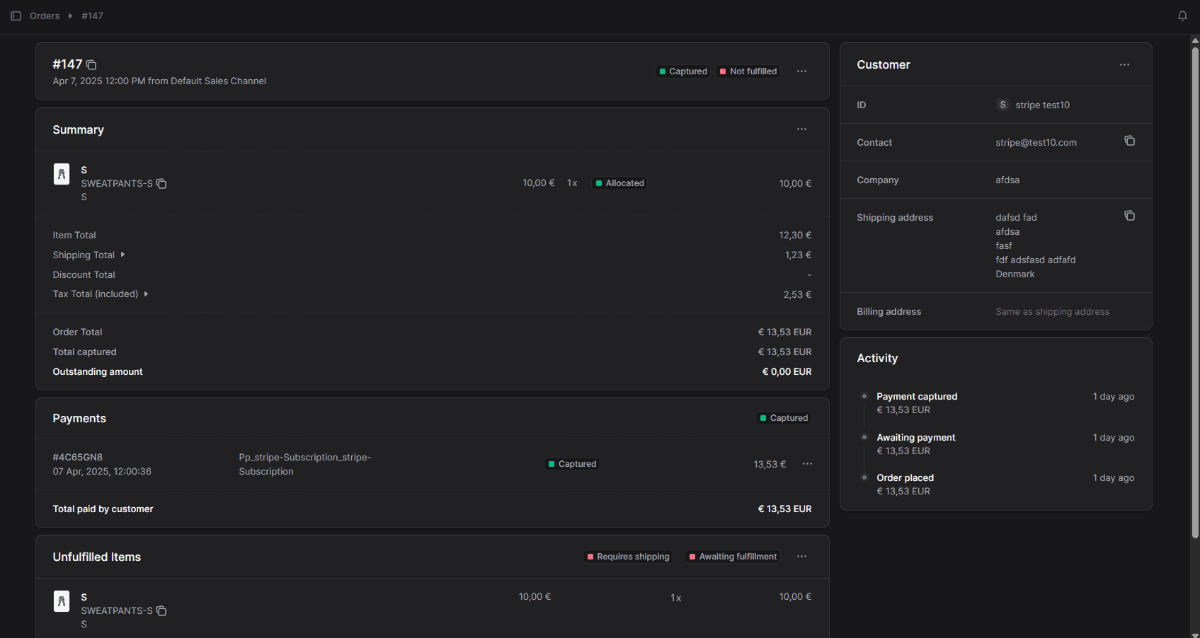Copy the SWEATPANTS-S code in Summary

(161, 183)
